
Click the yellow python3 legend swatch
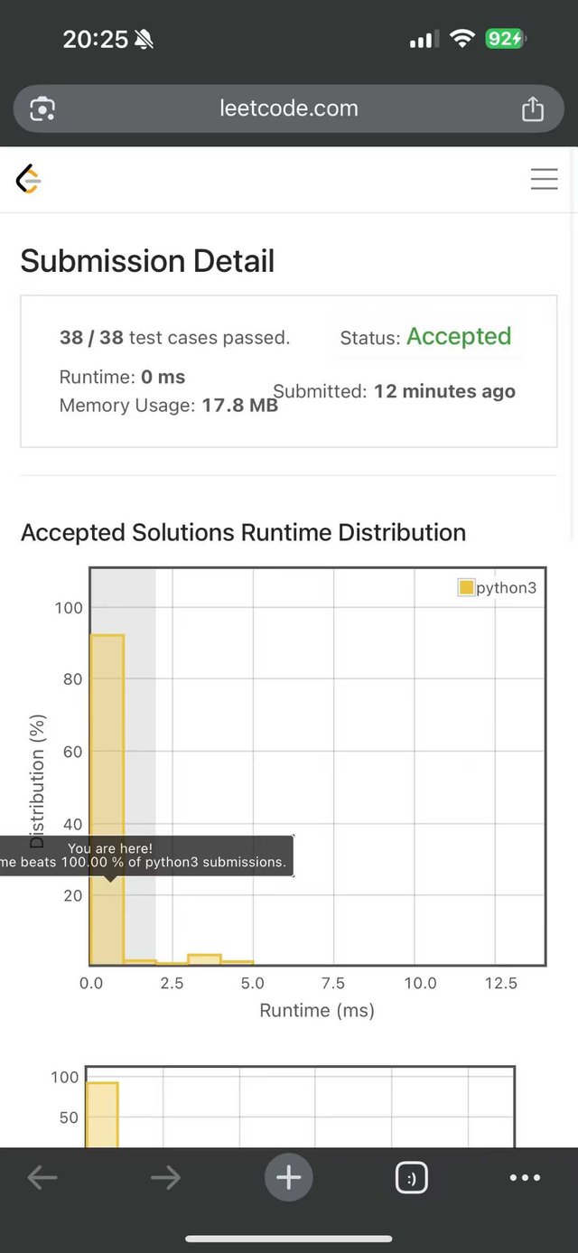466,588
